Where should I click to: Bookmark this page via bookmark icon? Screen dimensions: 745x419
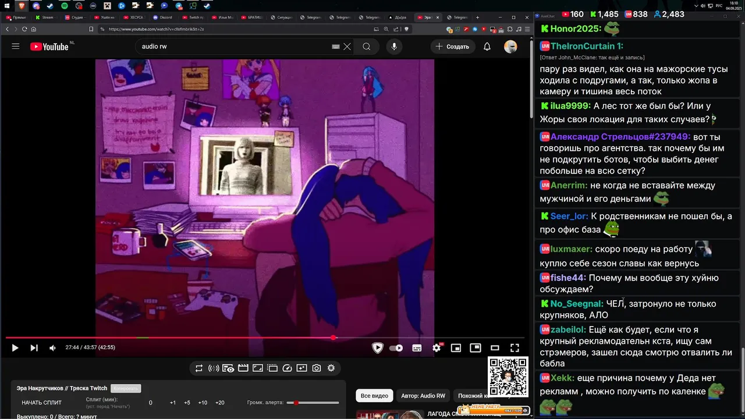click(91, 29)
